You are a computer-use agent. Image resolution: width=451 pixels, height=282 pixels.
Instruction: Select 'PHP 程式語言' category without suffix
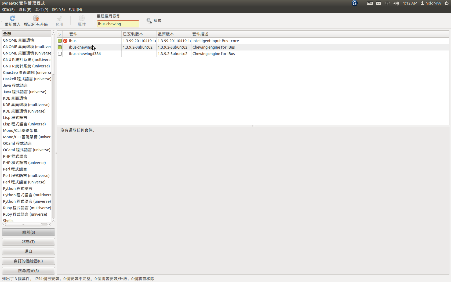coord(26,156)
